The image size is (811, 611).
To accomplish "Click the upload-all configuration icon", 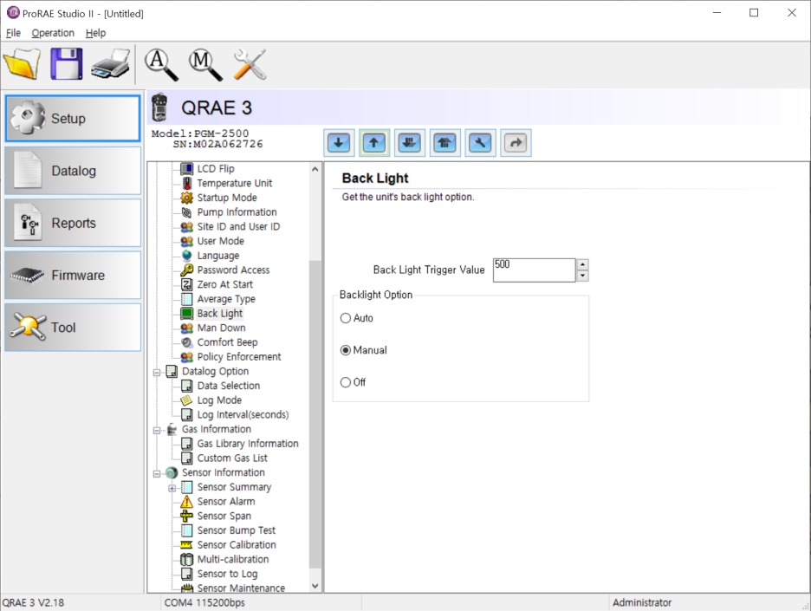I will point(444,143).
